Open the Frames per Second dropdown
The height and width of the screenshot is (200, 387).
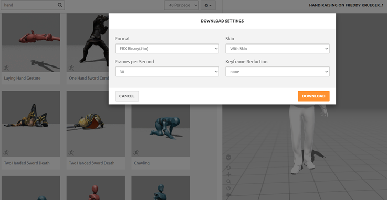(167, 72)
